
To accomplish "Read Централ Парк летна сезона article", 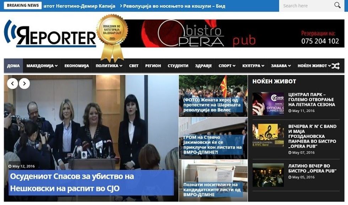I will 311,100.
